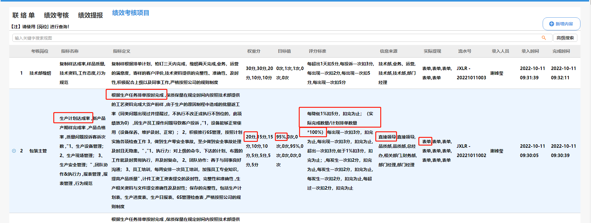The image size is (591, 223).
Task: Switch to the 绩效提报 tab
Action: [90, 15]
